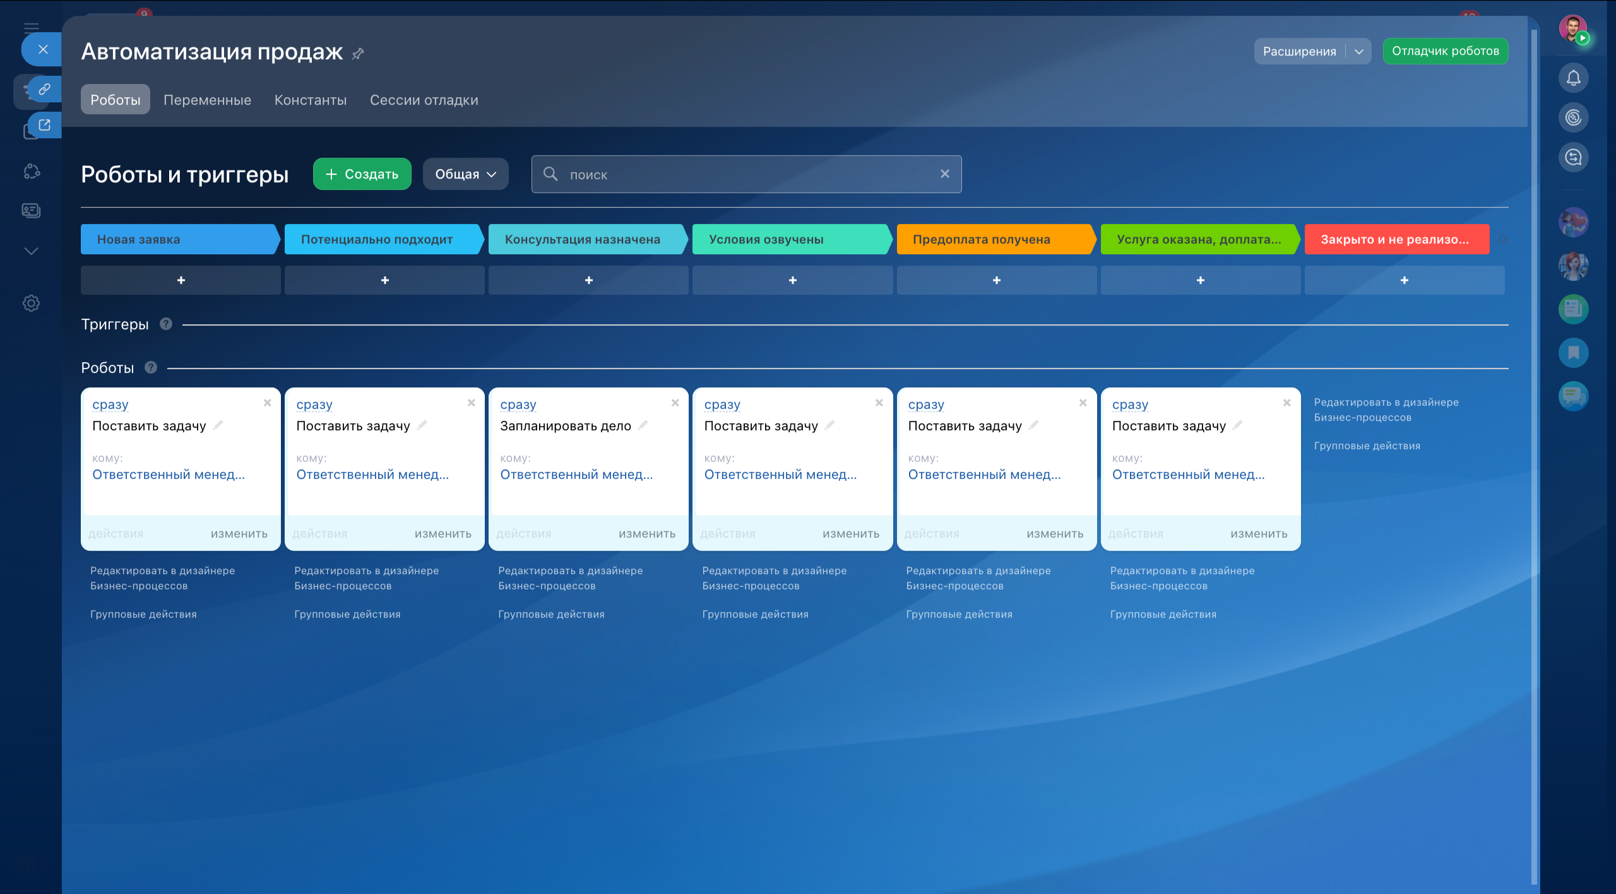Switch to the Переменные tab
1616x894 pixels.
pyautogui.click(x=207, y=100)
